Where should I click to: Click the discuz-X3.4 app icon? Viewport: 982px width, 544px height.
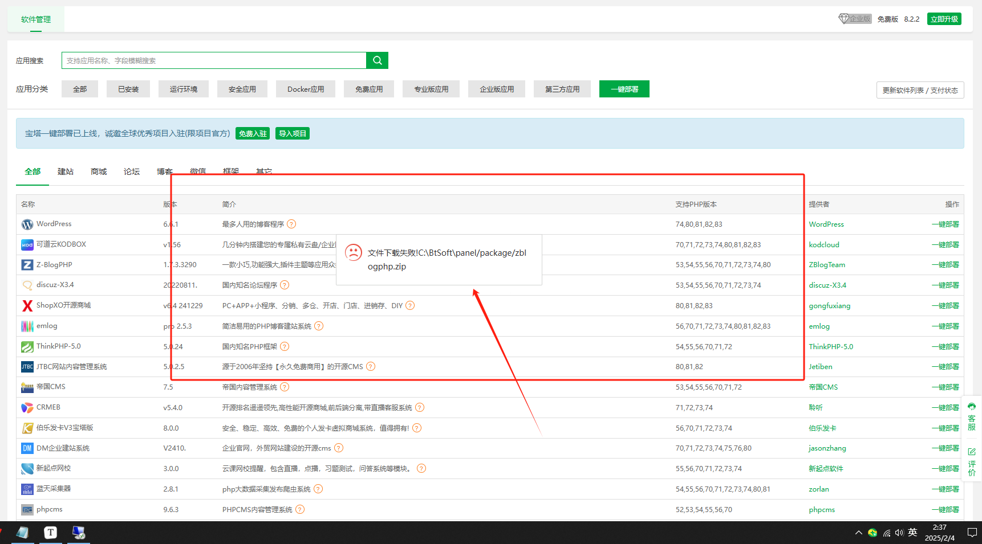click(27, 285)
